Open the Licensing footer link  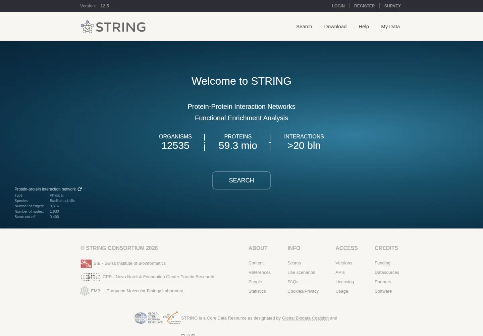click(345, 282)
